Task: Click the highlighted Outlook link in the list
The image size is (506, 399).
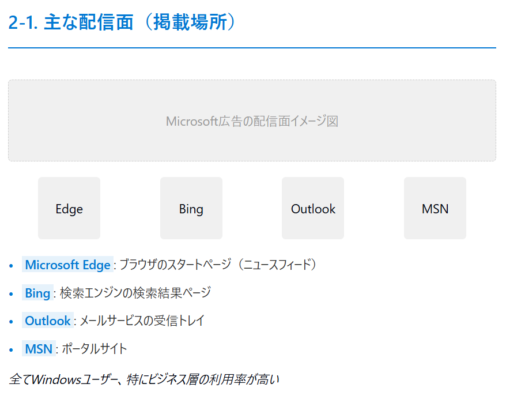Action: 48,321
